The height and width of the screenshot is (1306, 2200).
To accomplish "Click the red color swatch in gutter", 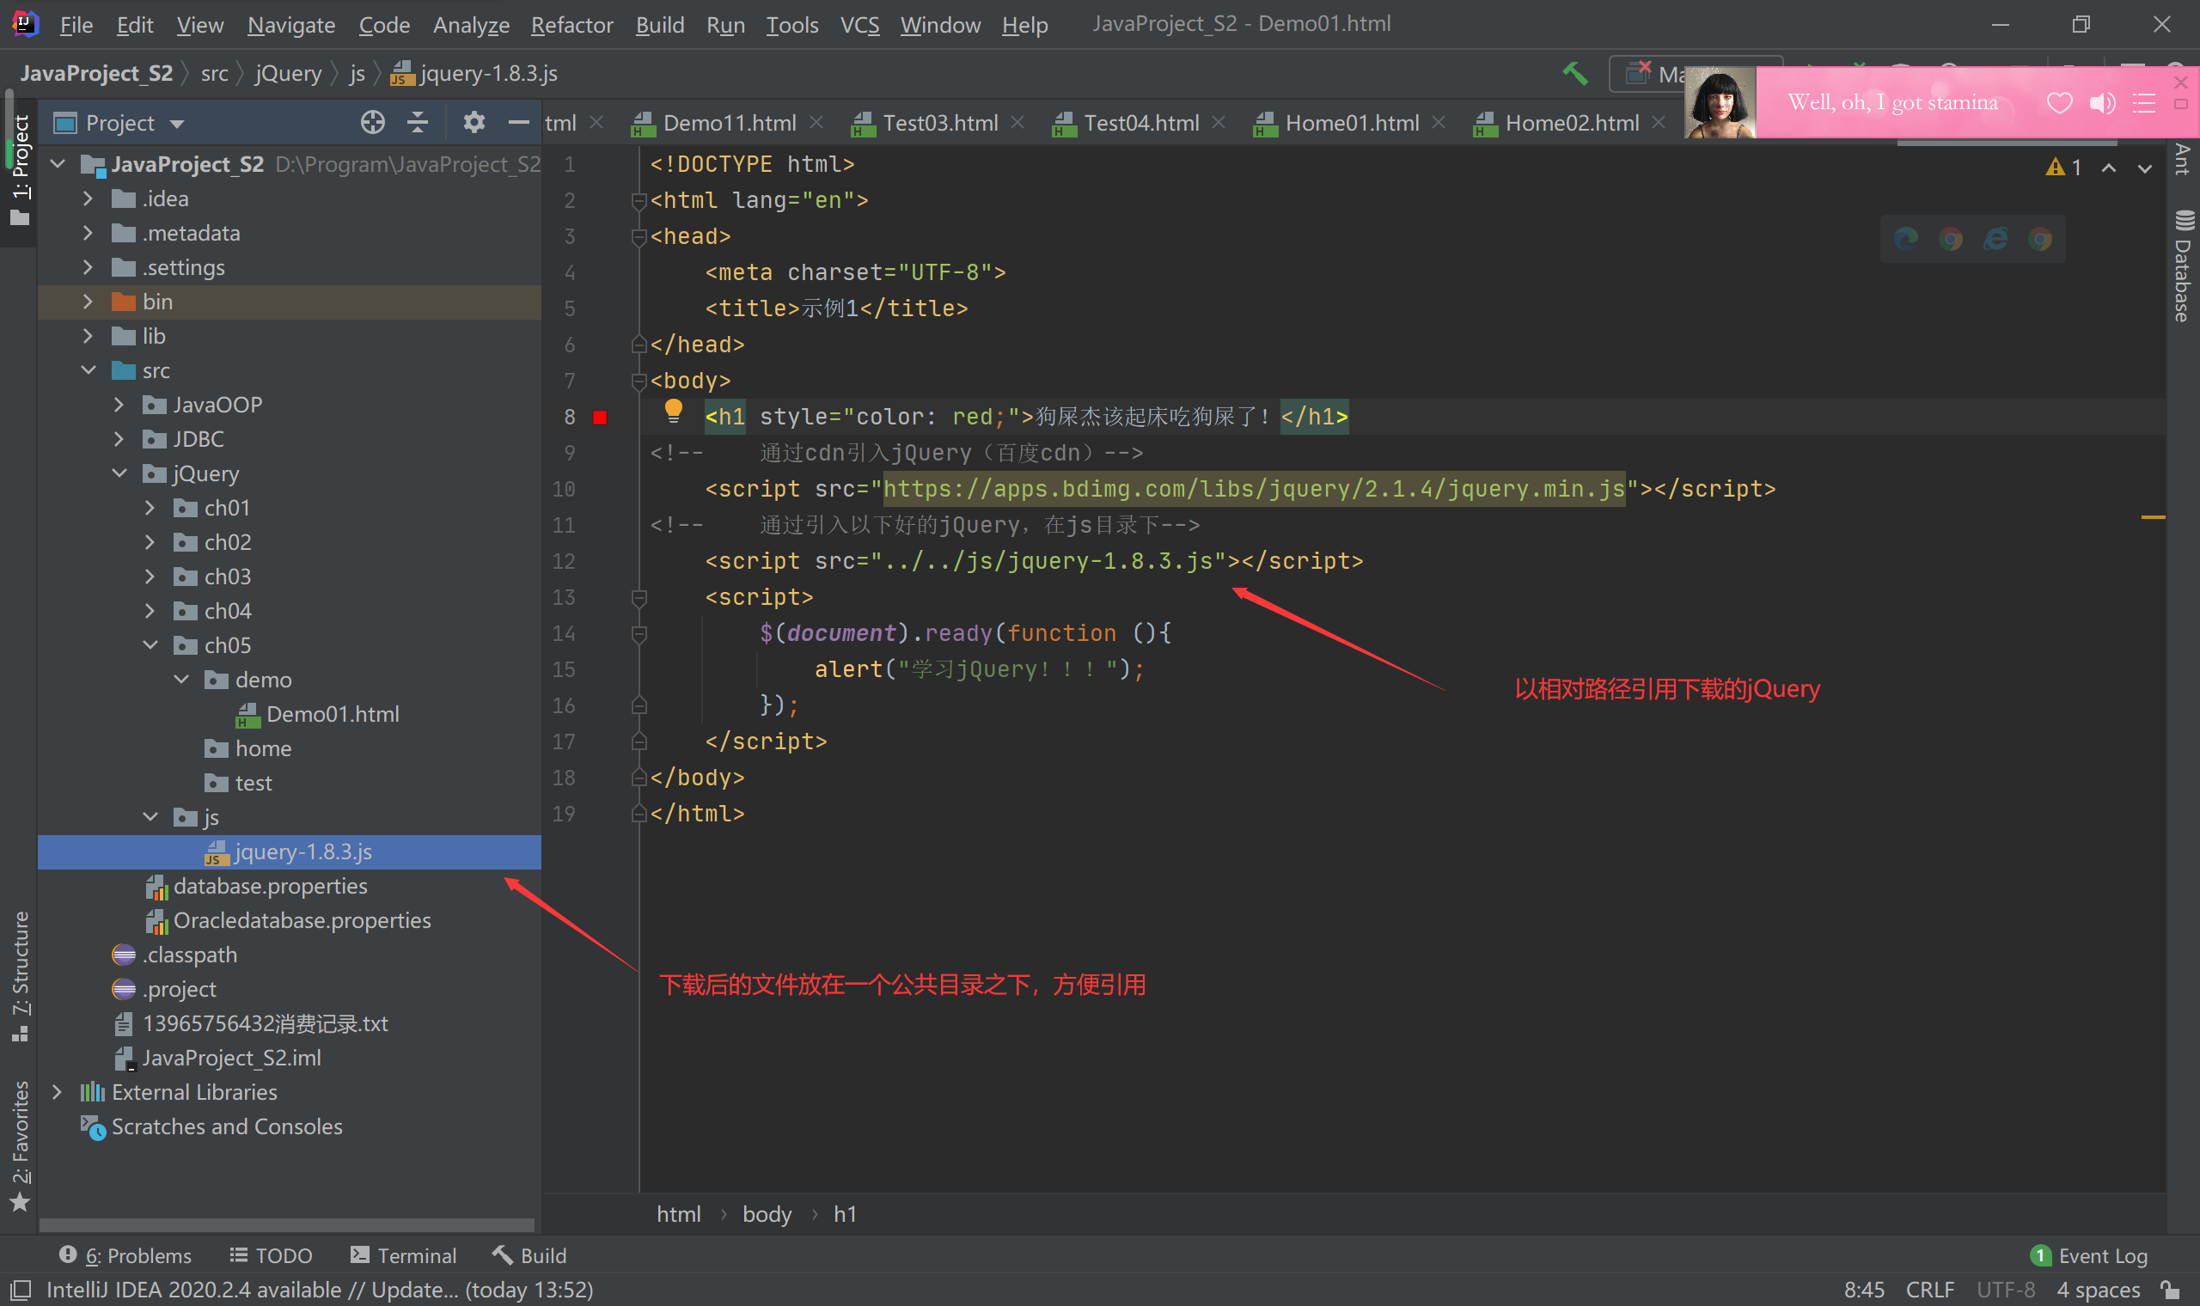I will [x=600, y=417].
